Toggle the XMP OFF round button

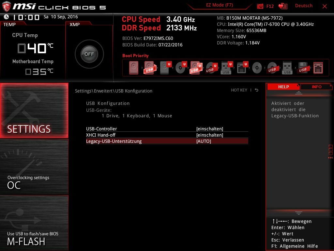tap(89, 54)
